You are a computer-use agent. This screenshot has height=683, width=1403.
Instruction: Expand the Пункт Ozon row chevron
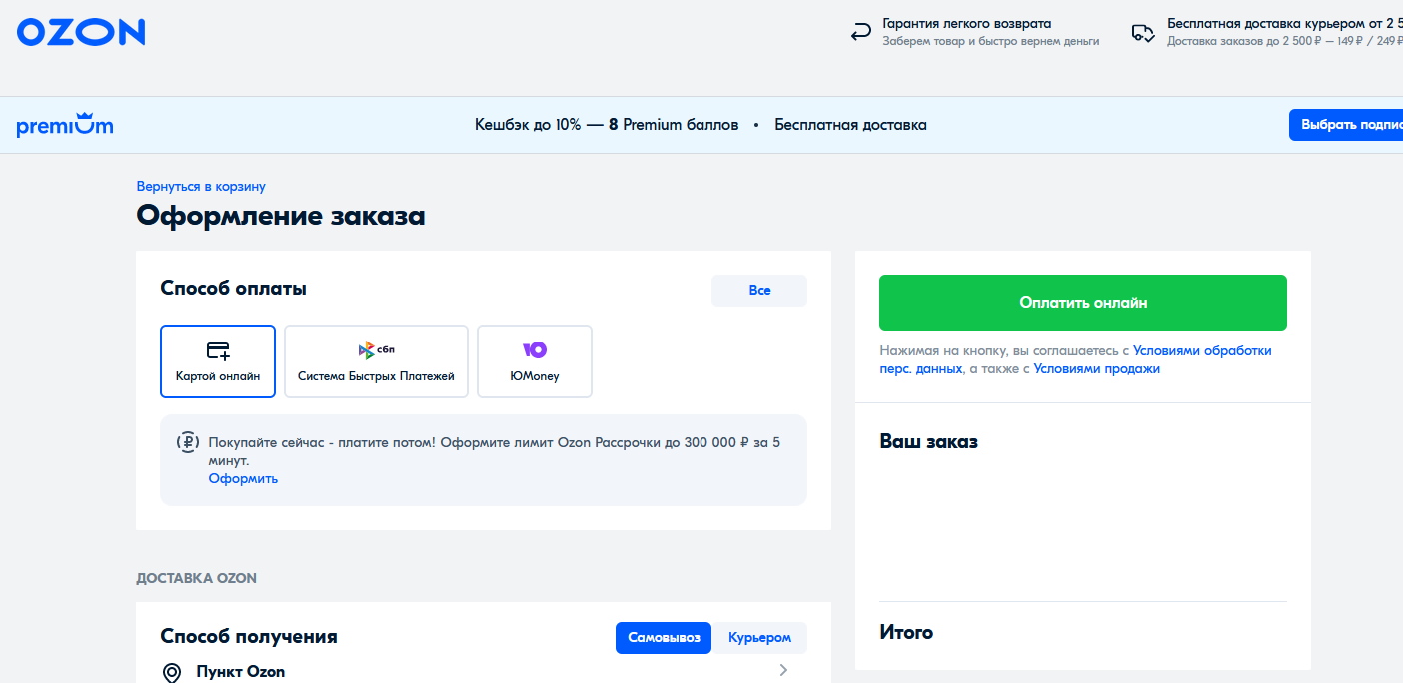click(783, 670)
